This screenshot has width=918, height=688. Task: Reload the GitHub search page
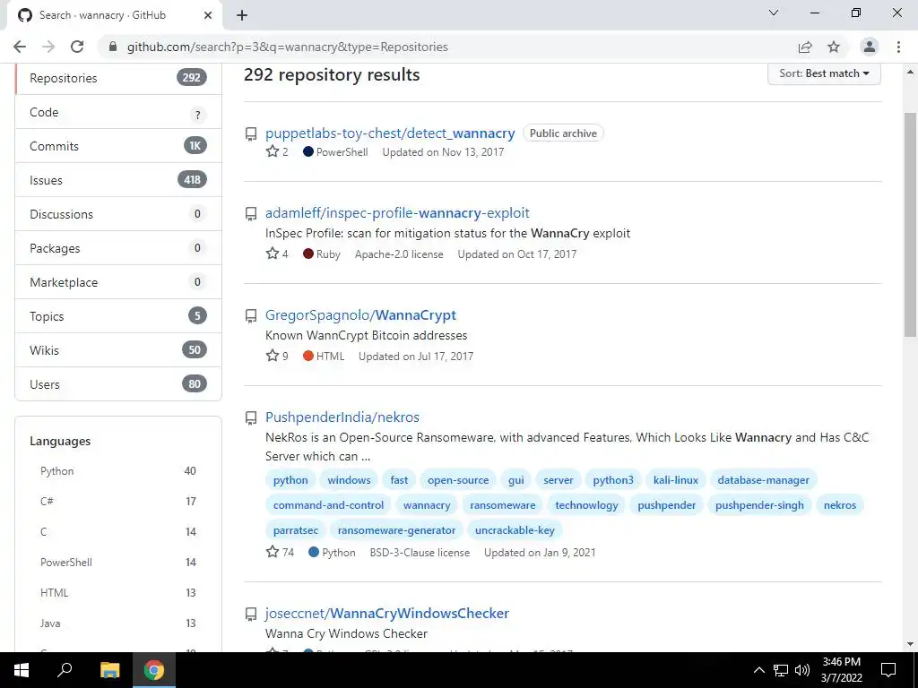coord(77,47)
